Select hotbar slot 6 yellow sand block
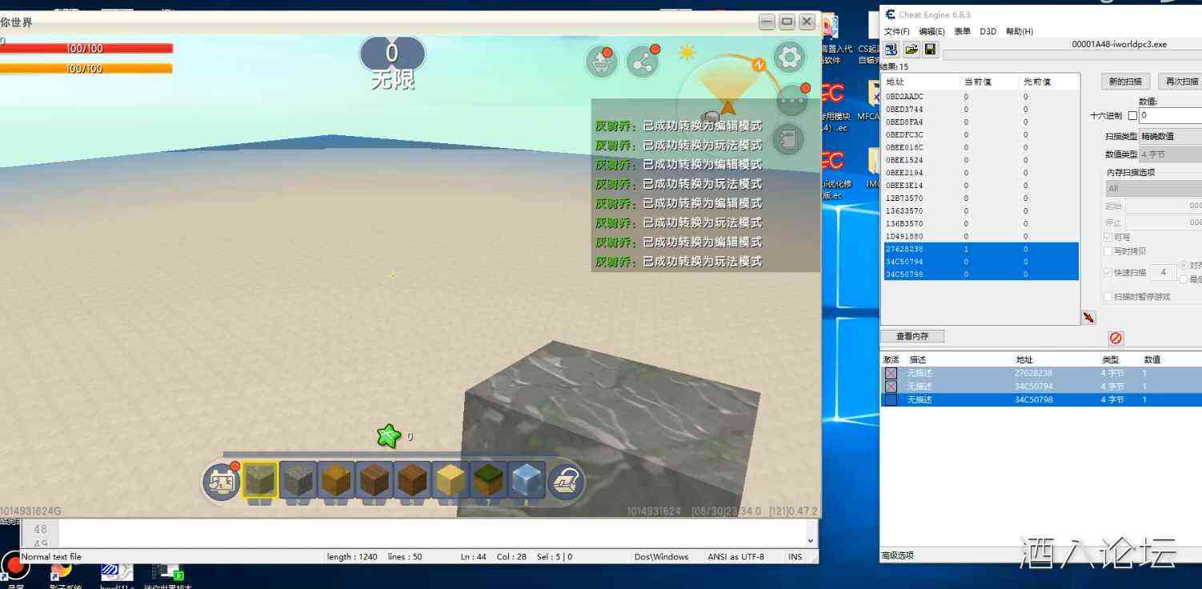This screenshot has width=1202, height=589. coord(451,480)
